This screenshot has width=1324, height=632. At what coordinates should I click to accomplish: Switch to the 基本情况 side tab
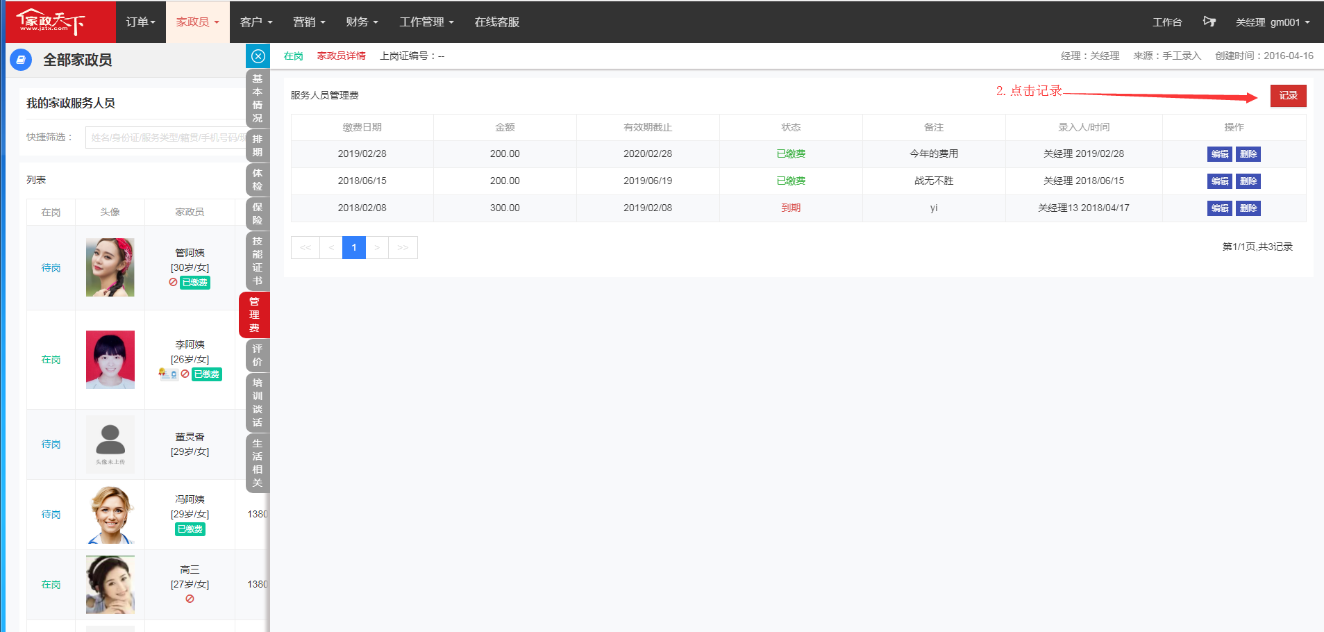pos(258,99)
